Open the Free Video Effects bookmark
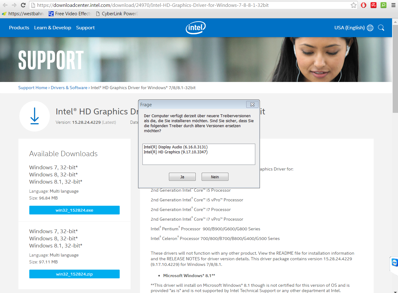This screenshot has width=398, height=293. (x=70, y=14)
